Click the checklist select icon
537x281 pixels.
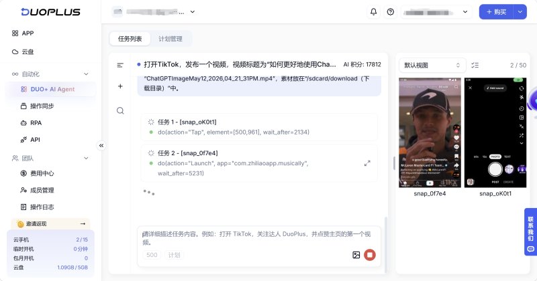pyautogui.click(x=475, y=65)
